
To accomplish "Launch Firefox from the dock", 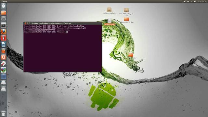I will 3,32.
